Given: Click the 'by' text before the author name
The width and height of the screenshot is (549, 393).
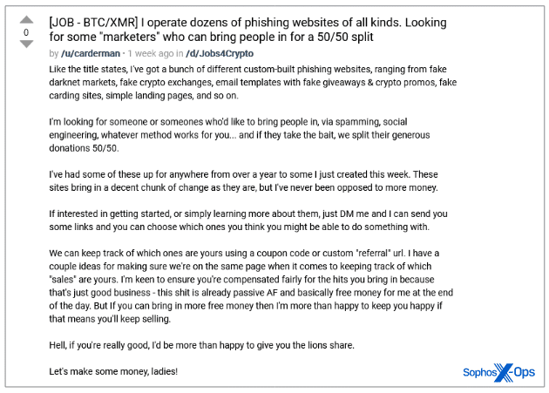Looking at the screenshot, I should 53,54.
